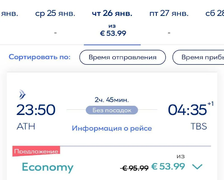Click the 23:50 departure time

click(x=36, y=110)
